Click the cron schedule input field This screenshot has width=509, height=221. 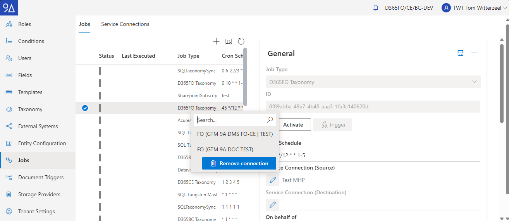coord(373,155)
